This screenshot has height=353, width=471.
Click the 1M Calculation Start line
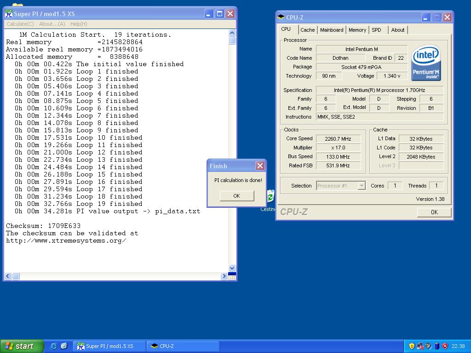(x=95, y=34)
